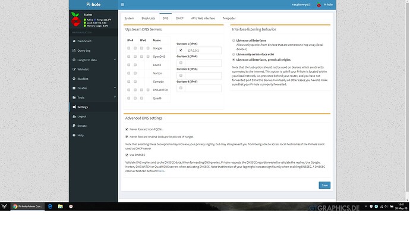Click the Pi-hole title in header
This screenshot has width=410, height=231.
(x=93, y=4)
